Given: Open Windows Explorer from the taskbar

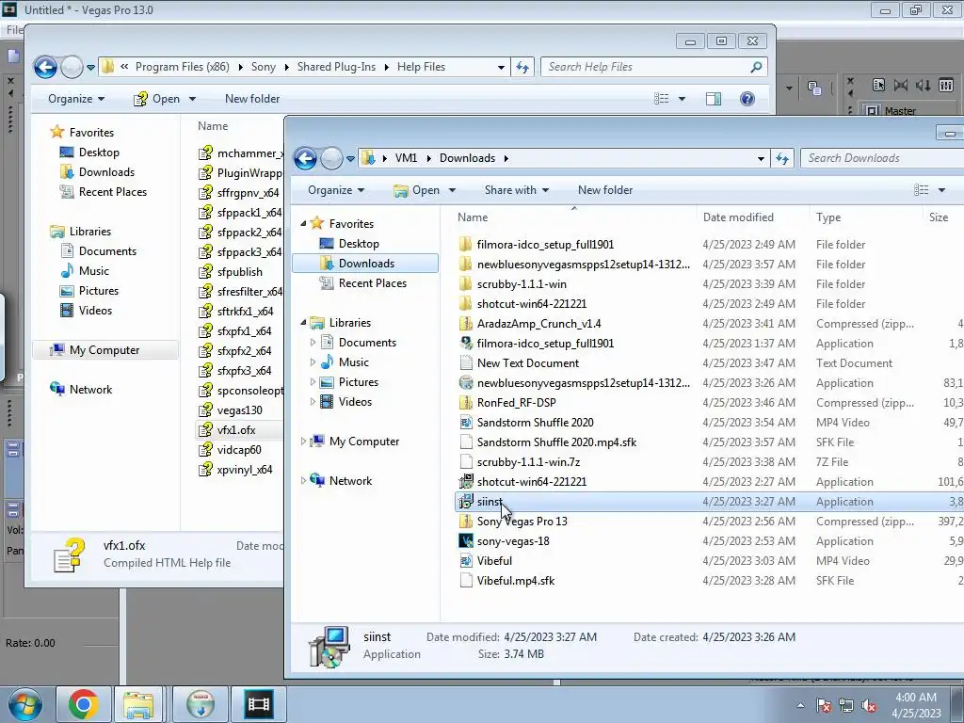Looking at the screenshot, I should coord(138,704).
